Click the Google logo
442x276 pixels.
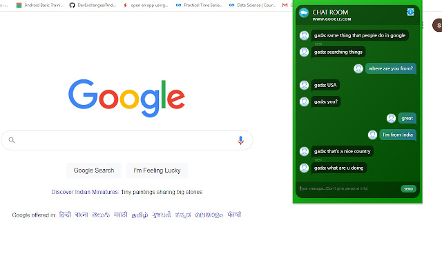126,98
